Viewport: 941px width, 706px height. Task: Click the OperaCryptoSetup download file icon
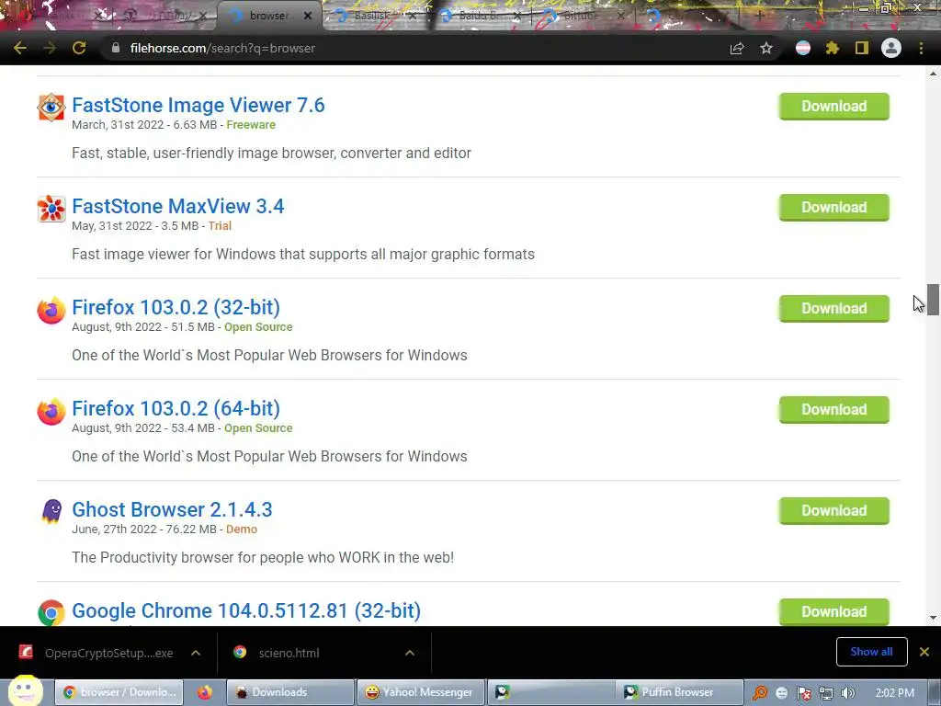point(26,652)
